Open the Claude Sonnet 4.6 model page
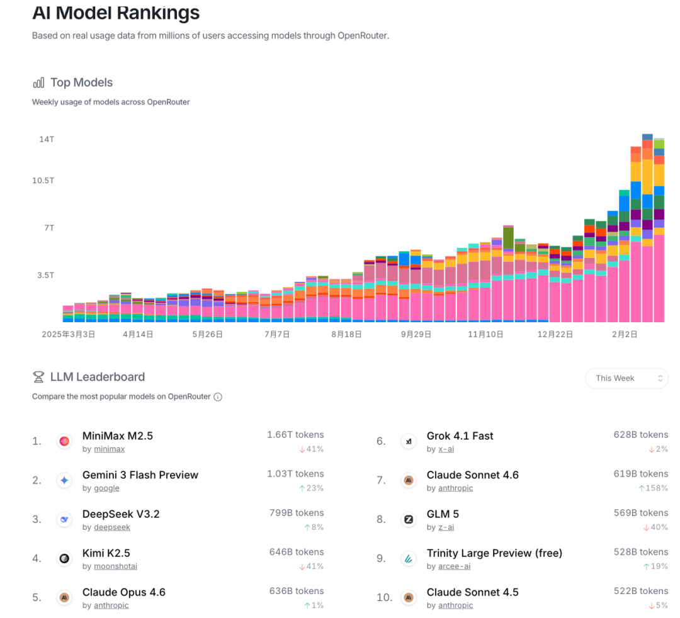The image size is (680, 618). (x=472, y=475)
